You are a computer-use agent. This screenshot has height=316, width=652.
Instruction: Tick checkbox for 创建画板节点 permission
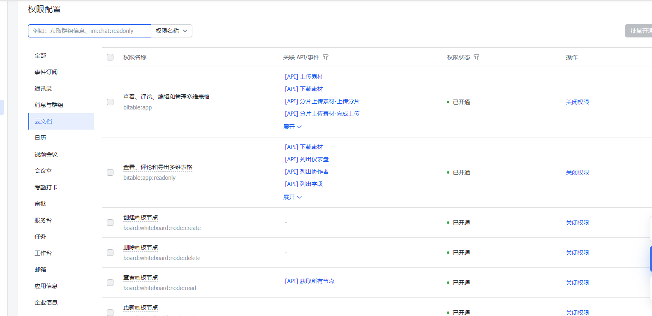(110, 223)
